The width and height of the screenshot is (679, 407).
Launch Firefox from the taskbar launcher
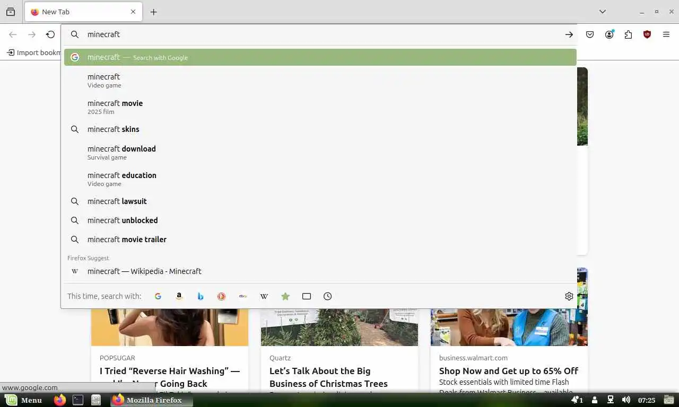click(x=60, y=400)
